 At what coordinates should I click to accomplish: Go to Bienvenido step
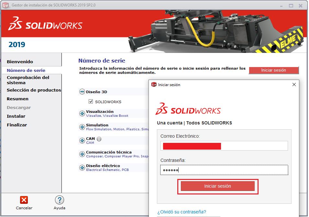[20, 62]
